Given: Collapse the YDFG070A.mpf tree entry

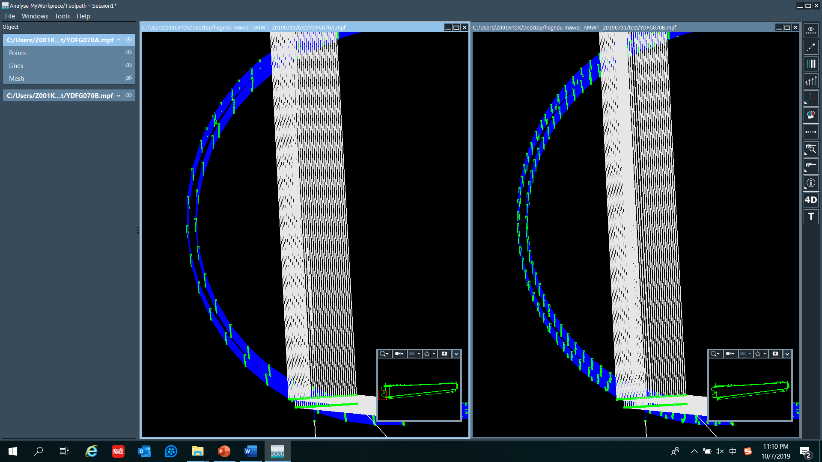Looking at the screenshot, I should (119, 40).
